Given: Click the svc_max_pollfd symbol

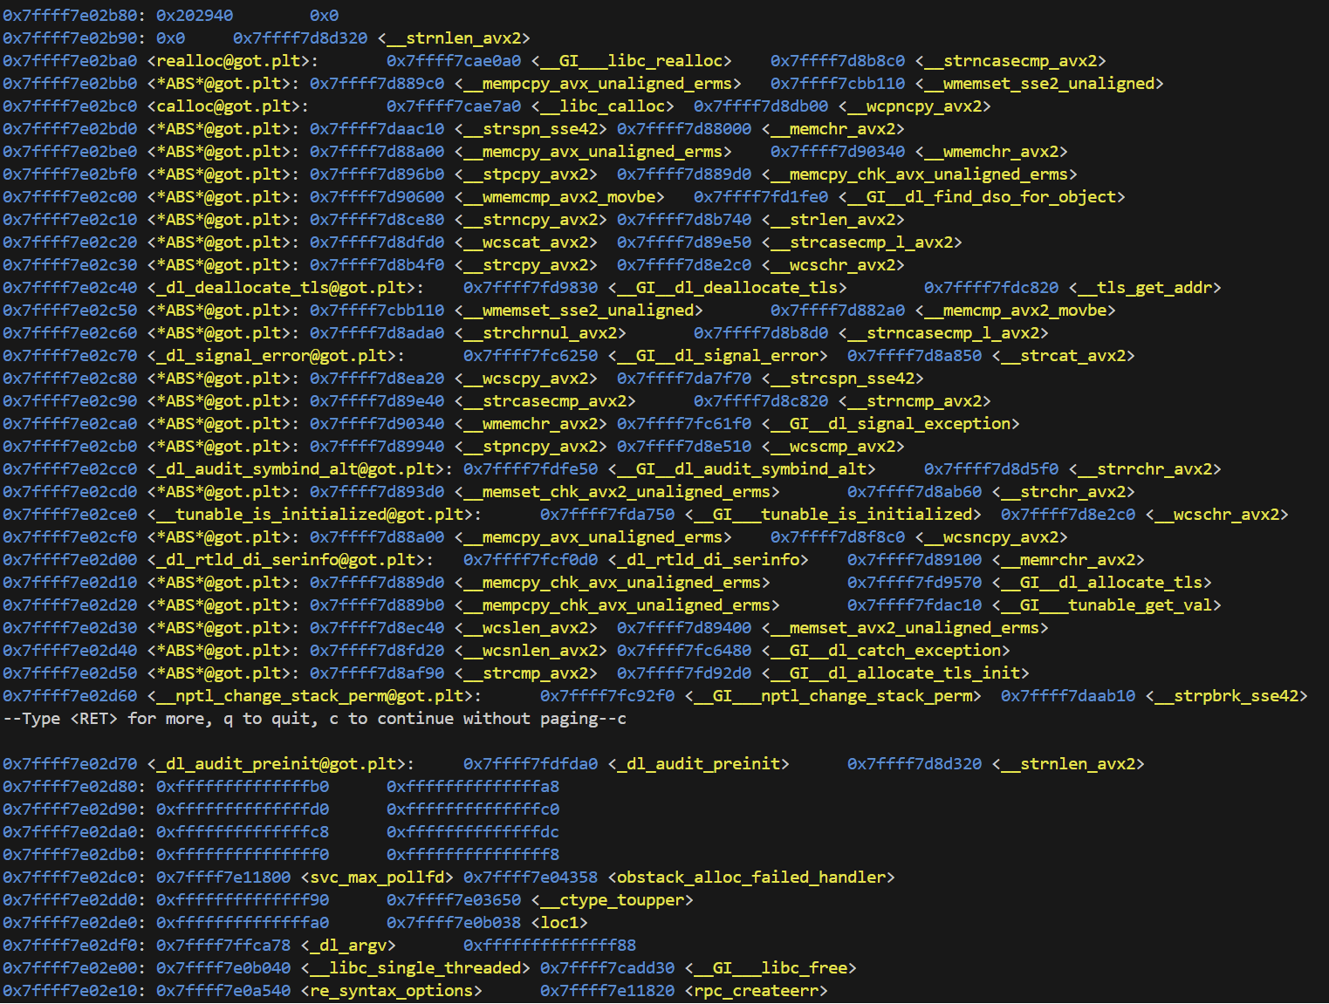Looking at the screenshot, I should point(377,878).
